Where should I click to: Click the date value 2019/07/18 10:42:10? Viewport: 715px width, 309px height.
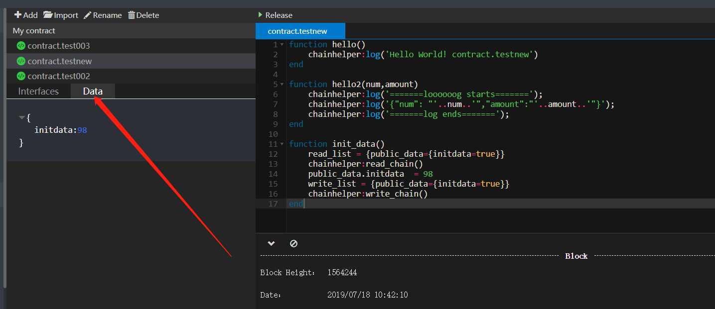(367, 295)
